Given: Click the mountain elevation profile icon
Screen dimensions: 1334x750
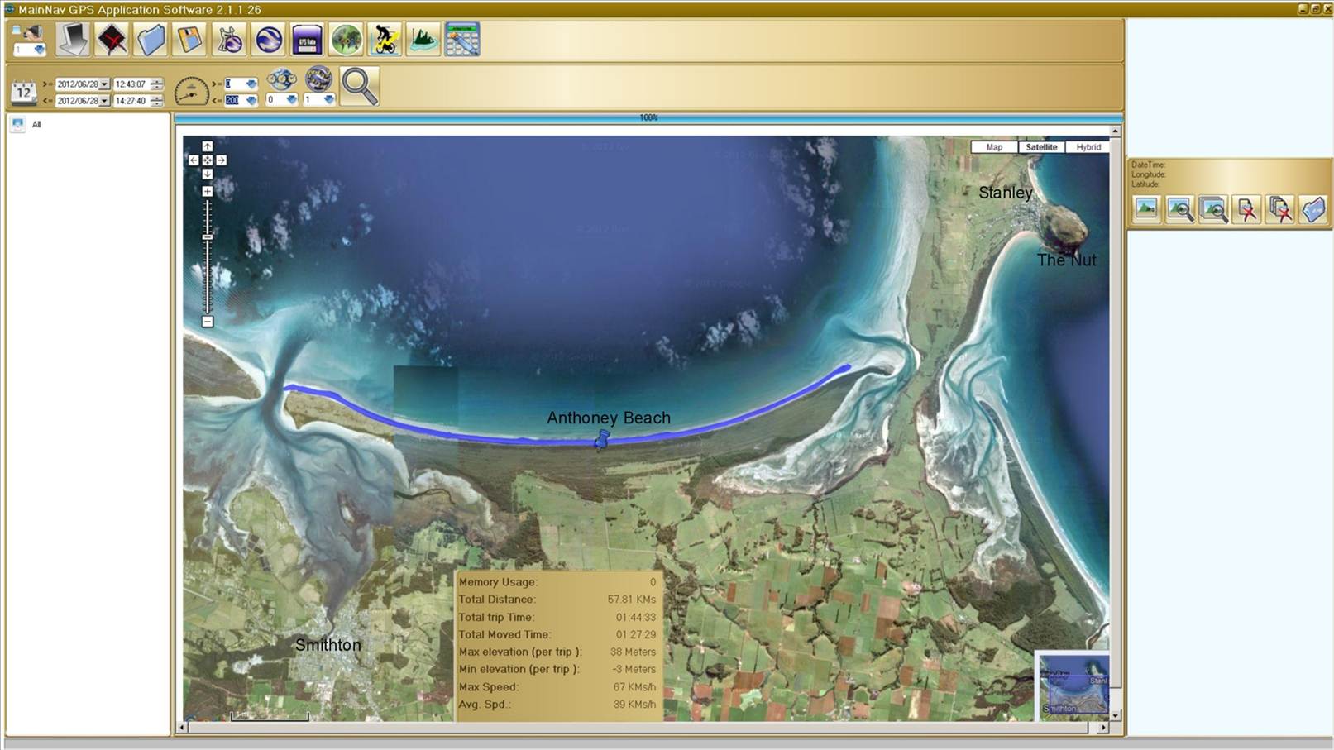Looking at the screenshot, I should coord(423,40).
